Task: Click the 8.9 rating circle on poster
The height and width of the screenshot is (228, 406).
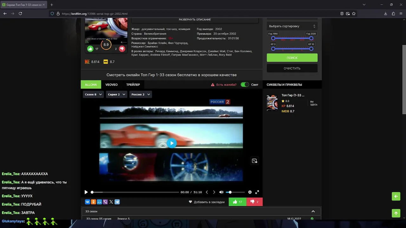Action: click(x=106, y=45)
